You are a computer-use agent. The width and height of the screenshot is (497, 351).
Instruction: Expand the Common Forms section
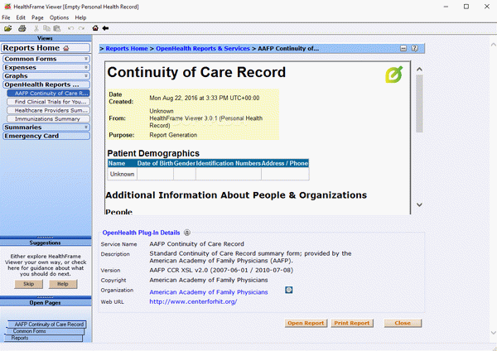(x=46, y=59)
